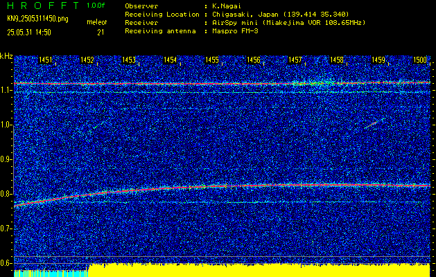Select the filename KN9_2505311450.png
436x277 pixels.
(x=37, y=19)
